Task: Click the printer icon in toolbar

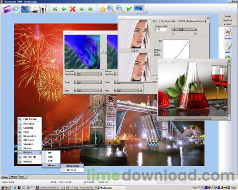Action: pyautogui.click(x=34, y=9)
